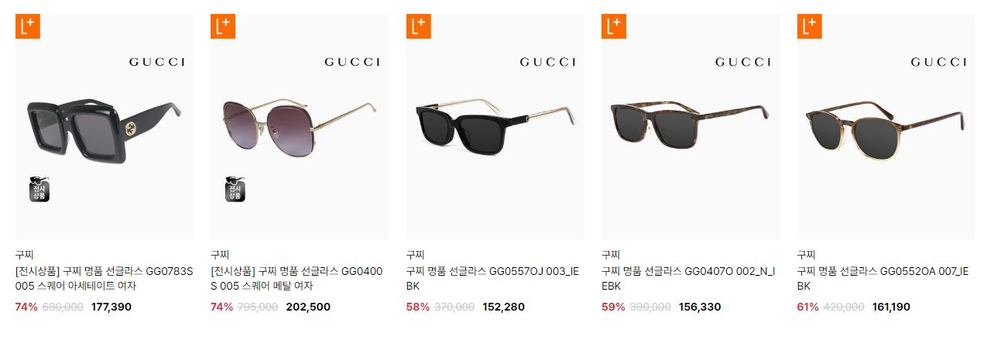Screen dimensions: 987x340
Task: Click the 전시상품 display-item badge on gold metal sunglasses
Action: (x=235, y=190)
